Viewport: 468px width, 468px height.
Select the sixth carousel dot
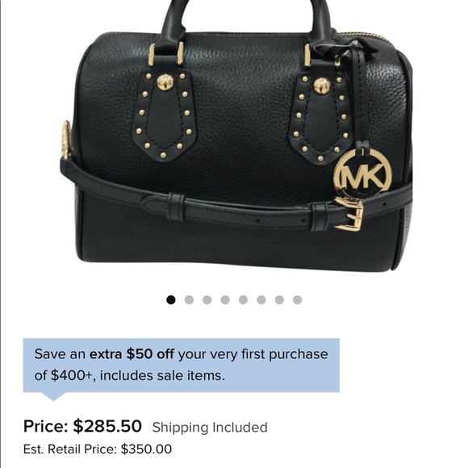pos(261,299)
